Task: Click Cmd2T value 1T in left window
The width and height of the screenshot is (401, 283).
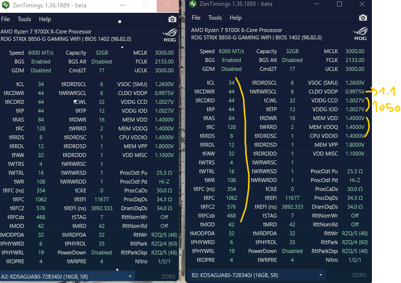Action: click(102, 70)
